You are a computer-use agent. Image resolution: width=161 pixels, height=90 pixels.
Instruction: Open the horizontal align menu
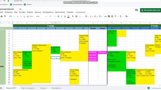pyautogui.click(x=87, y=16)
